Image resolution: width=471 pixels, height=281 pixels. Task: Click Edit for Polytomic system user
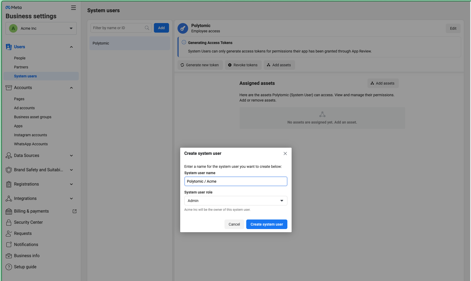coord(453,28)
